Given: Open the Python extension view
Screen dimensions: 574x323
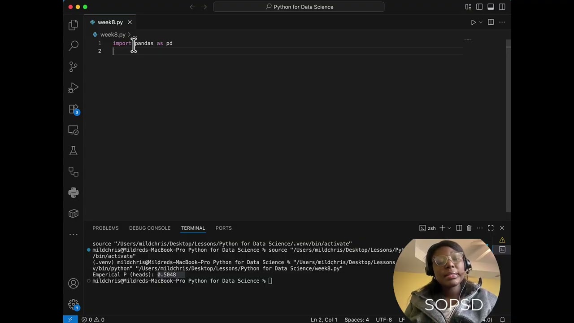Looking at the screenshot, I should 74,192.
